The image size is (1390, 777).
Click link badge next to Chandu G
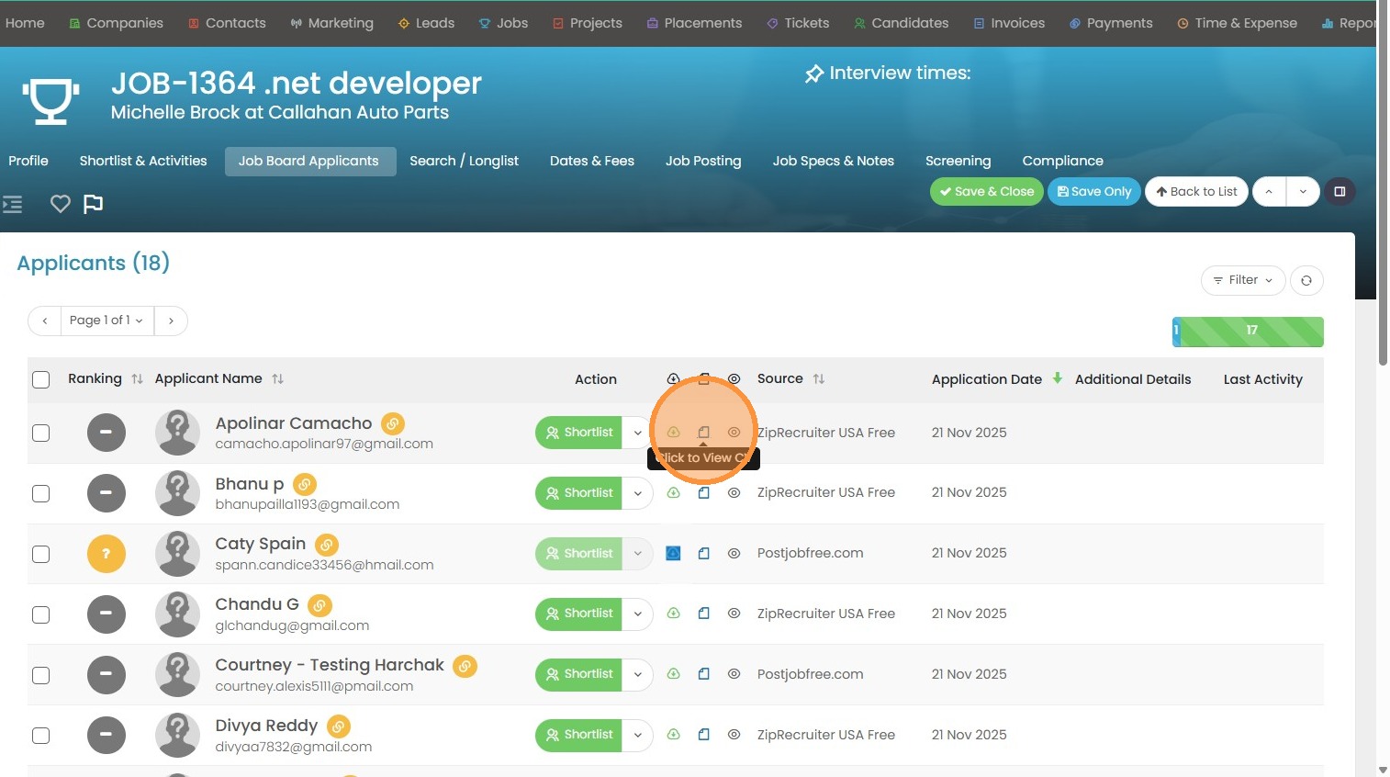319,605
